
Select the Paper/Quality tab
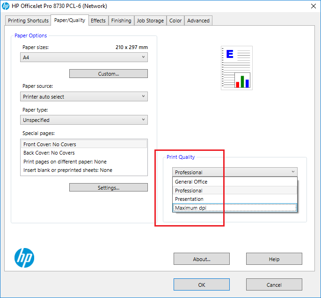(x=70, y=20)
